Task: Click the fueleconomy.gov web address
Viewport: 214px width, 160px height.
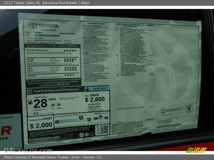Action: (44, 138)
